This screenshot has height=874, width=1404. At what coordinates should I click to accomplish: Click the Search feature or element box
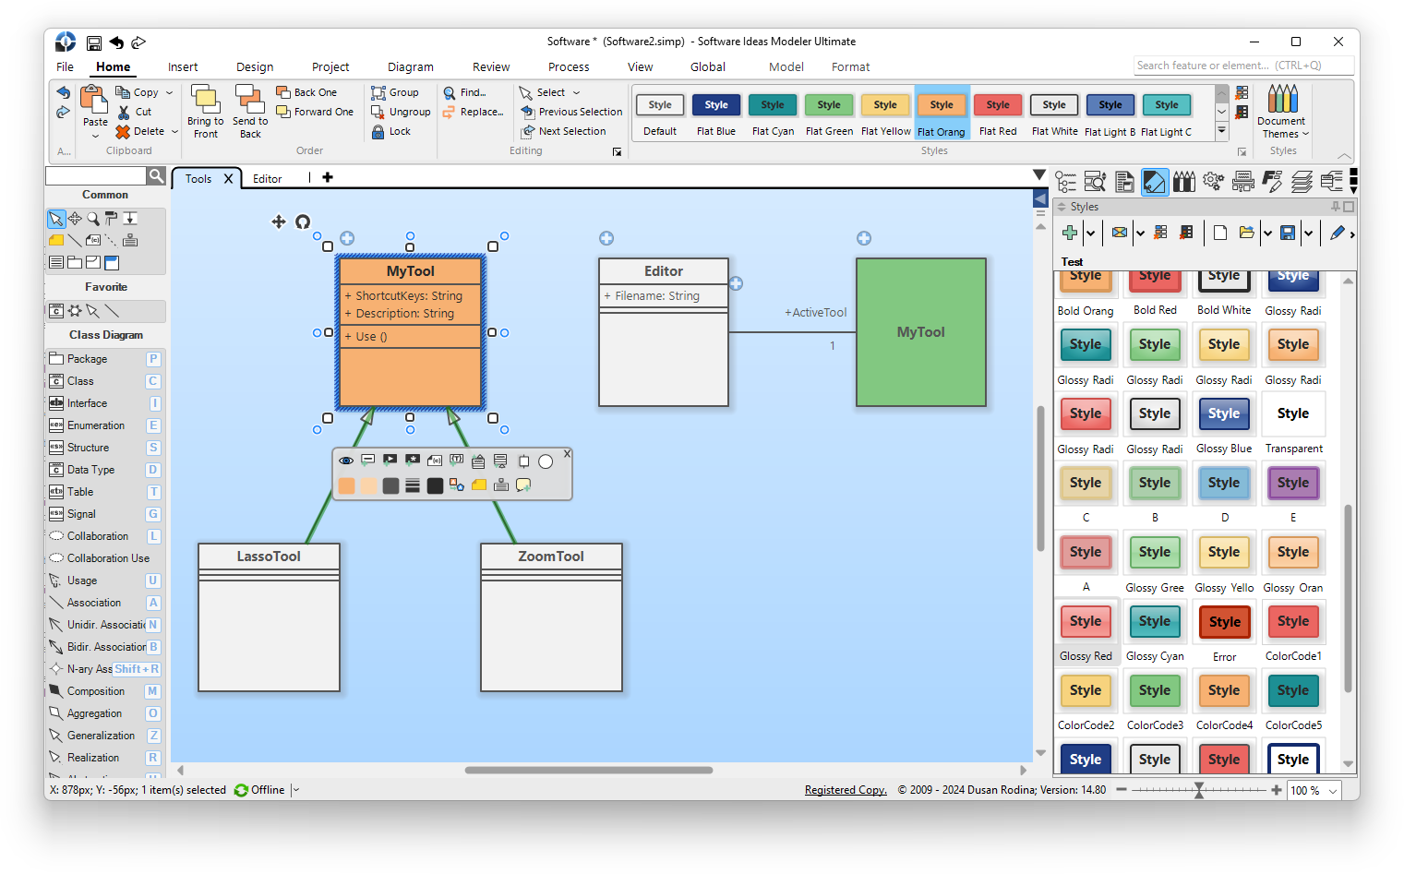tap(1242, 66)
